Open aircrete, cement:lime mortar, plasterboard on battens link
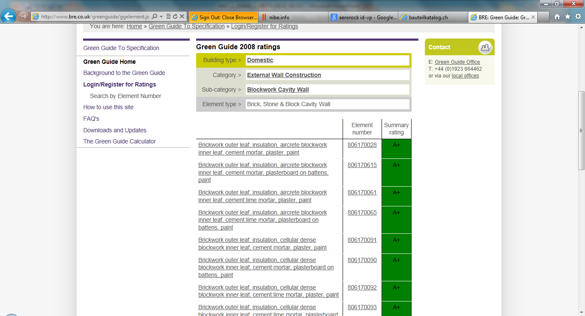Viewport: 585px width, 316px height. tap(263, 220)
